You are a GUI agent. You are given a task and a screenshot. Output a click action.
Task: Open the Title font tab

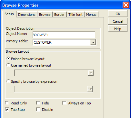click(76, 15)
